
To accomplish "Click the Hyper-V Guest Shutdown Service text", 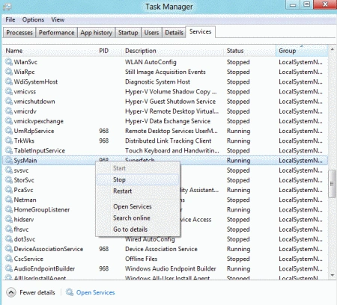I will click(x=170, y=102).
